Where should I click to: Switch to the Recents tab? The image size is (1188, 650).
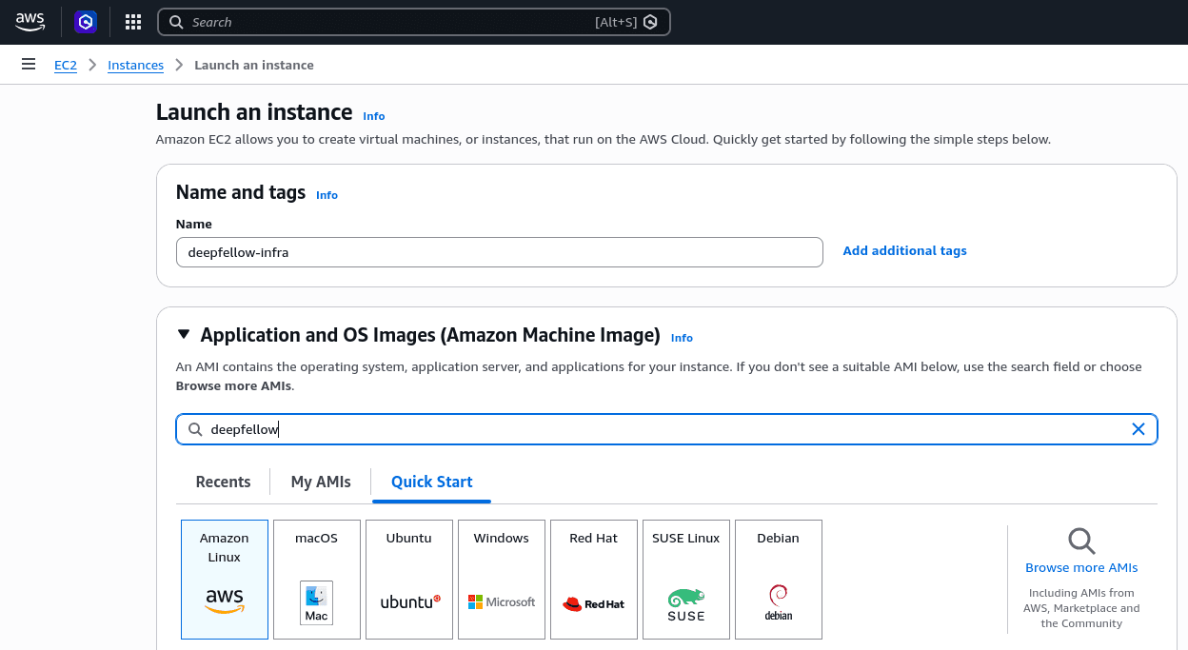coord(223,482)
